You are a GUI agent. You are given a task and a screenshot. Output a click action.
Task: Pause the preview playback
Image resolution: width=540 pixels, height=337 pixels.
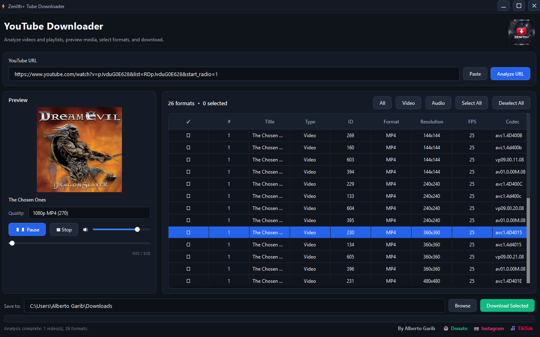(27, 230)
